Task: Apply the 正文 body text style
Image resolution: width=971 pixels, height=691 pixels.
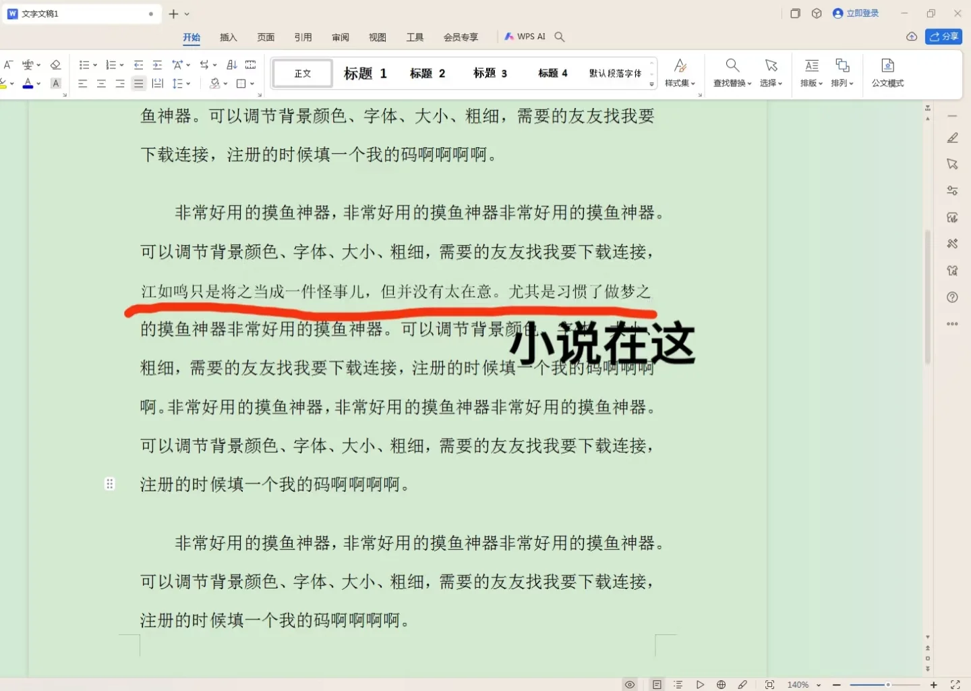Action: coord(303,74)
